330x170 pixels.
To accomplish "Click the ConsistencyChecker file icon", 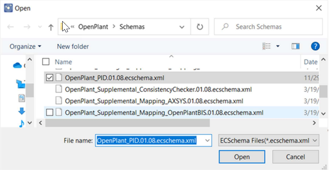I will (59, 89).
